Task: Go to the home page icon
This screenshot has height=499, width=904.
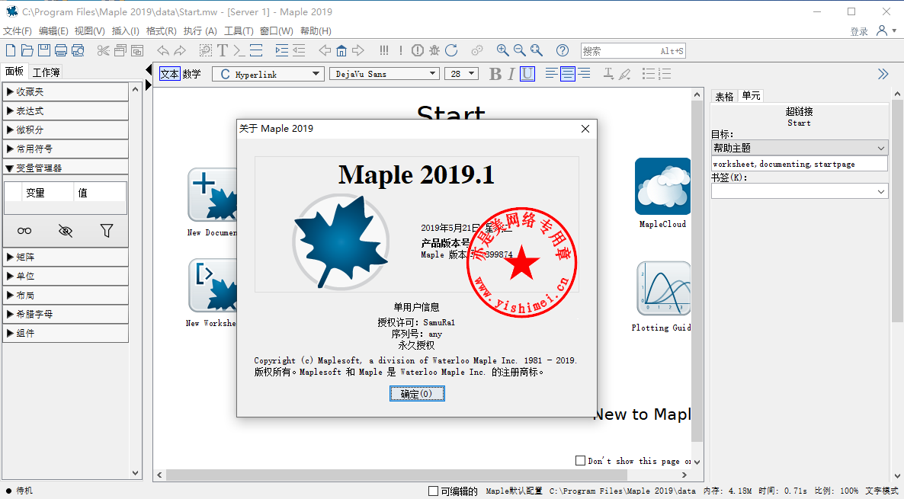Action: tap(341, 51)
